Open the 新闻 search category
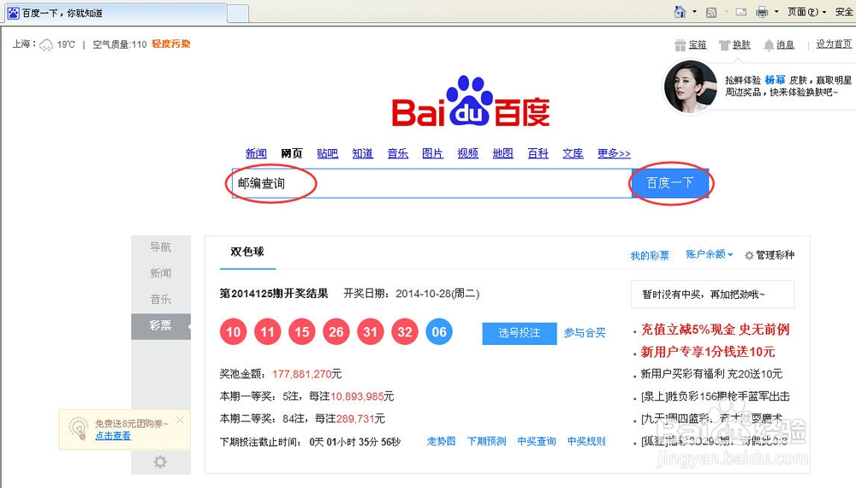The image size is (856, 488). [x=256, y=153]
